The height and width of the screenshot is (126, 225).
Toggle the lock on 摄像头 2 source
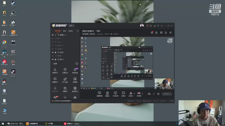[55, 35]
